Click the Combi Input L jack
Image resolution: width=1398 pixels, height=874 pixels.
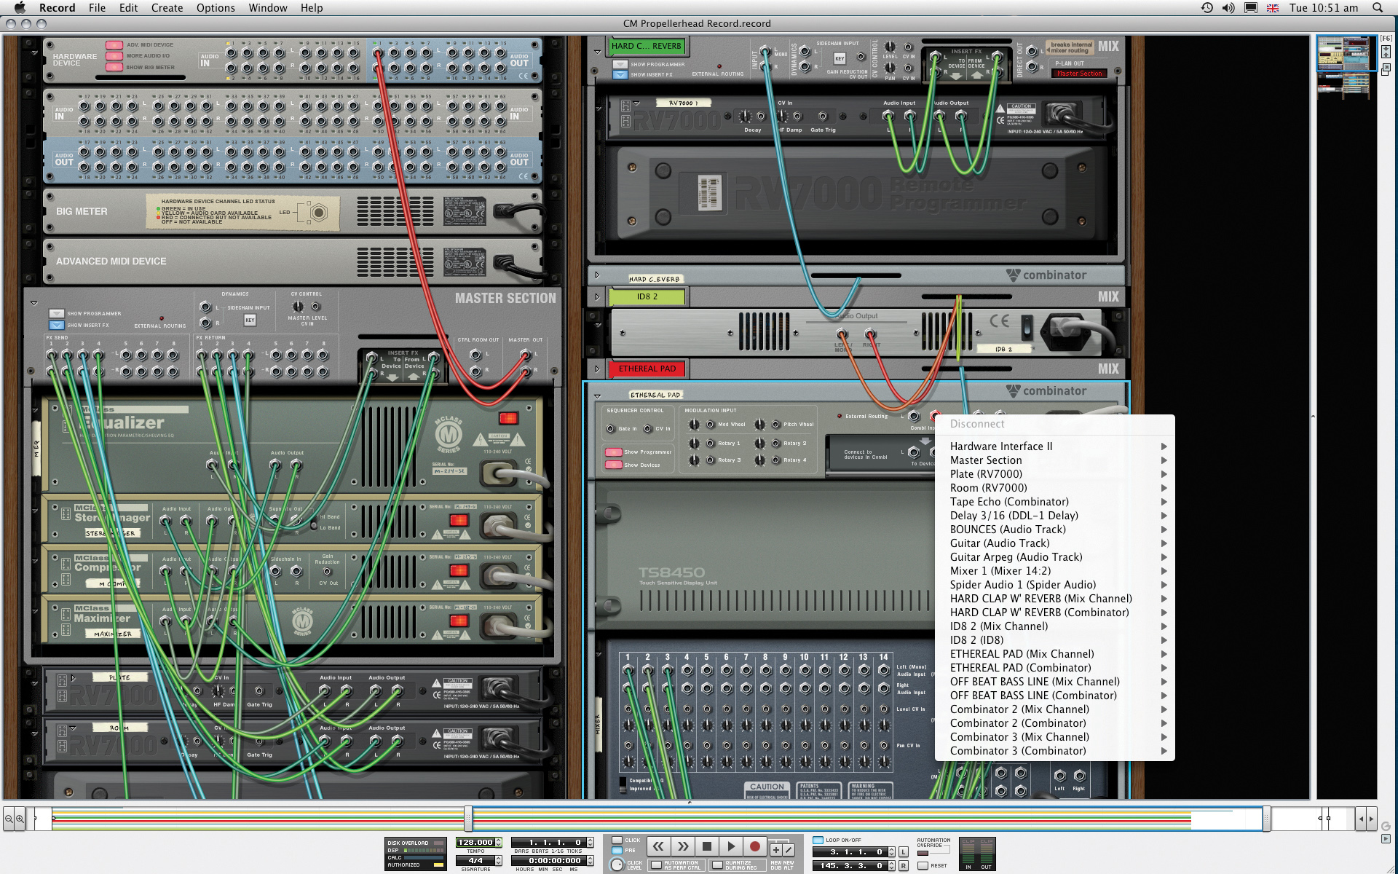(914, 417)
